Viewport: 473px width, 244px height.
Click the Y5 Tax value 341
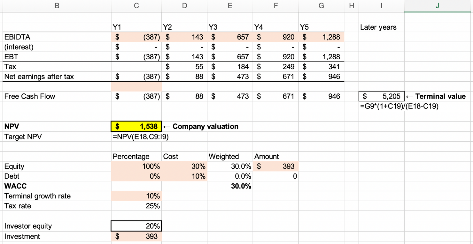(322, 67)
